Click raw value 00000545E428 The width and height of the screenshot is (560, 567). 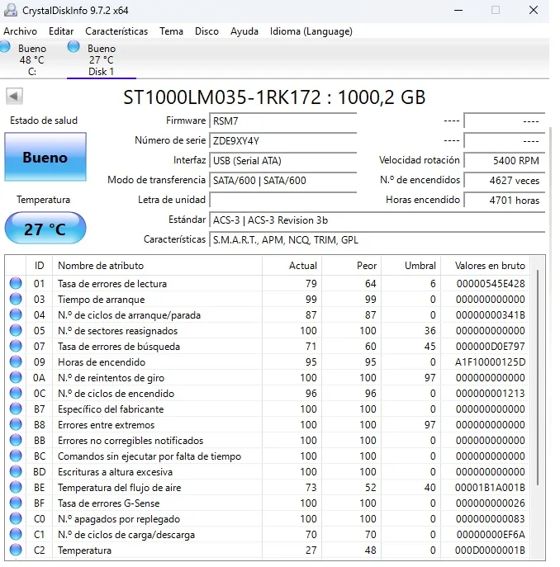(491, 284)
